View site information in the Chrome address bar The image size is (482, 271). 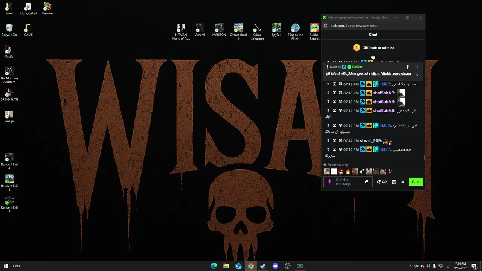click(326, 26)
